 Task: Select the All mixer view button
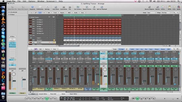tap(127, 49)
